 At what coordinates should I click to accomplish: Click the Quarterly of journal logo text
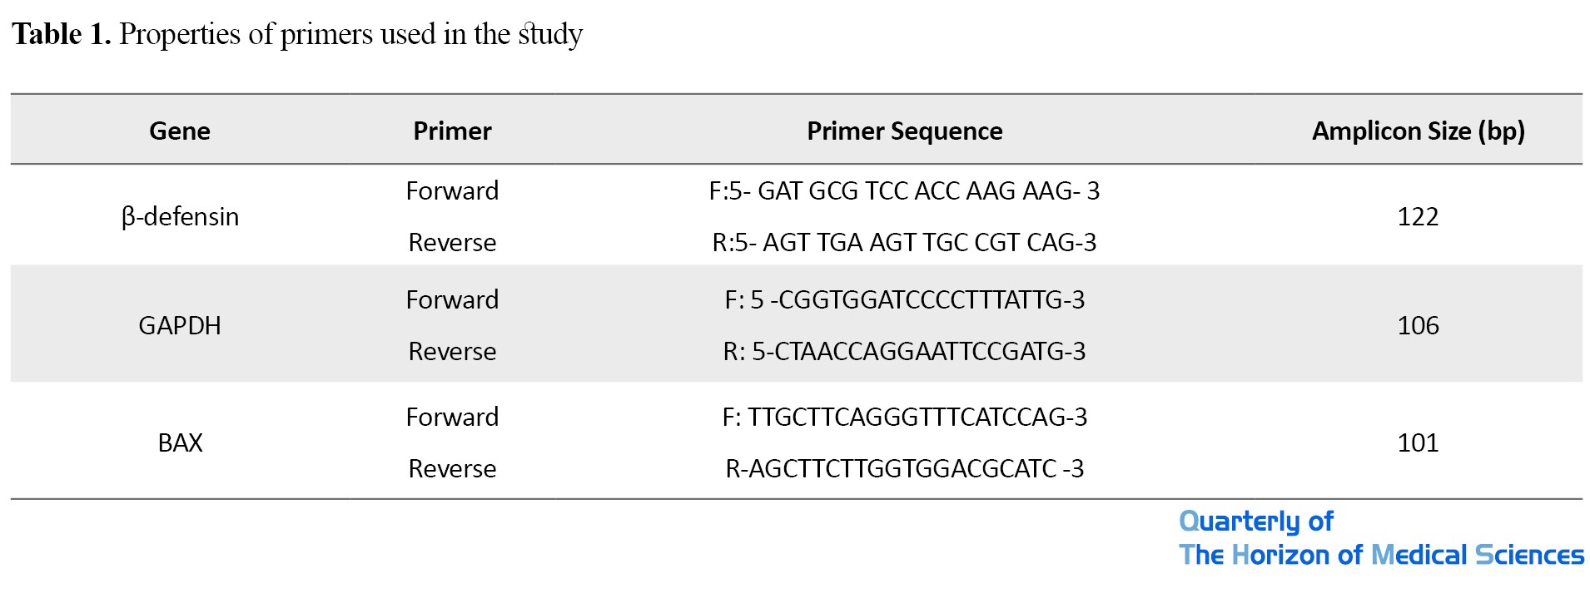[1255, 521]
